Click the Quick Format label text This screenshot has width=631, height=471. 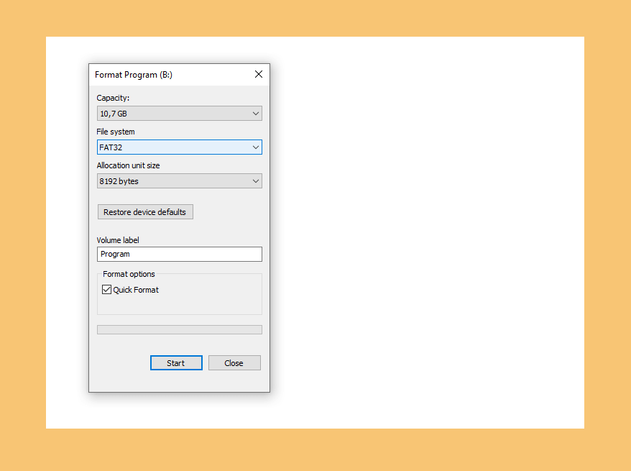[x=136, y=290]
